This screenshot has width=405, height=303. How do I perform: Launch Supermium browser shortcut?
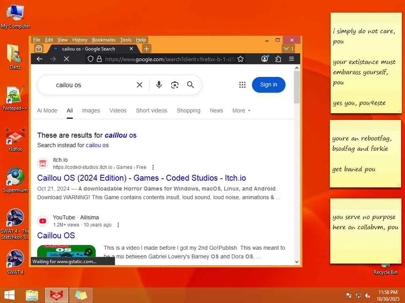[x=15, y=180]
